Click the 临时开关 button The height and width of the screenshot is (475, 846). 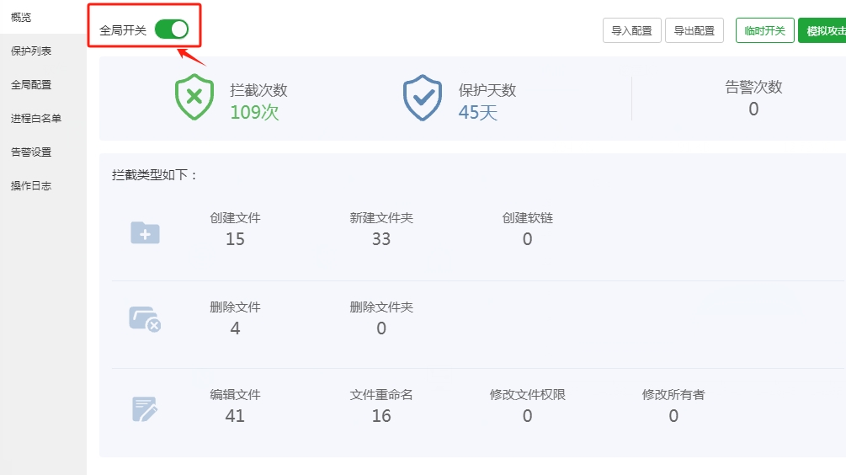tap(764, 31)
